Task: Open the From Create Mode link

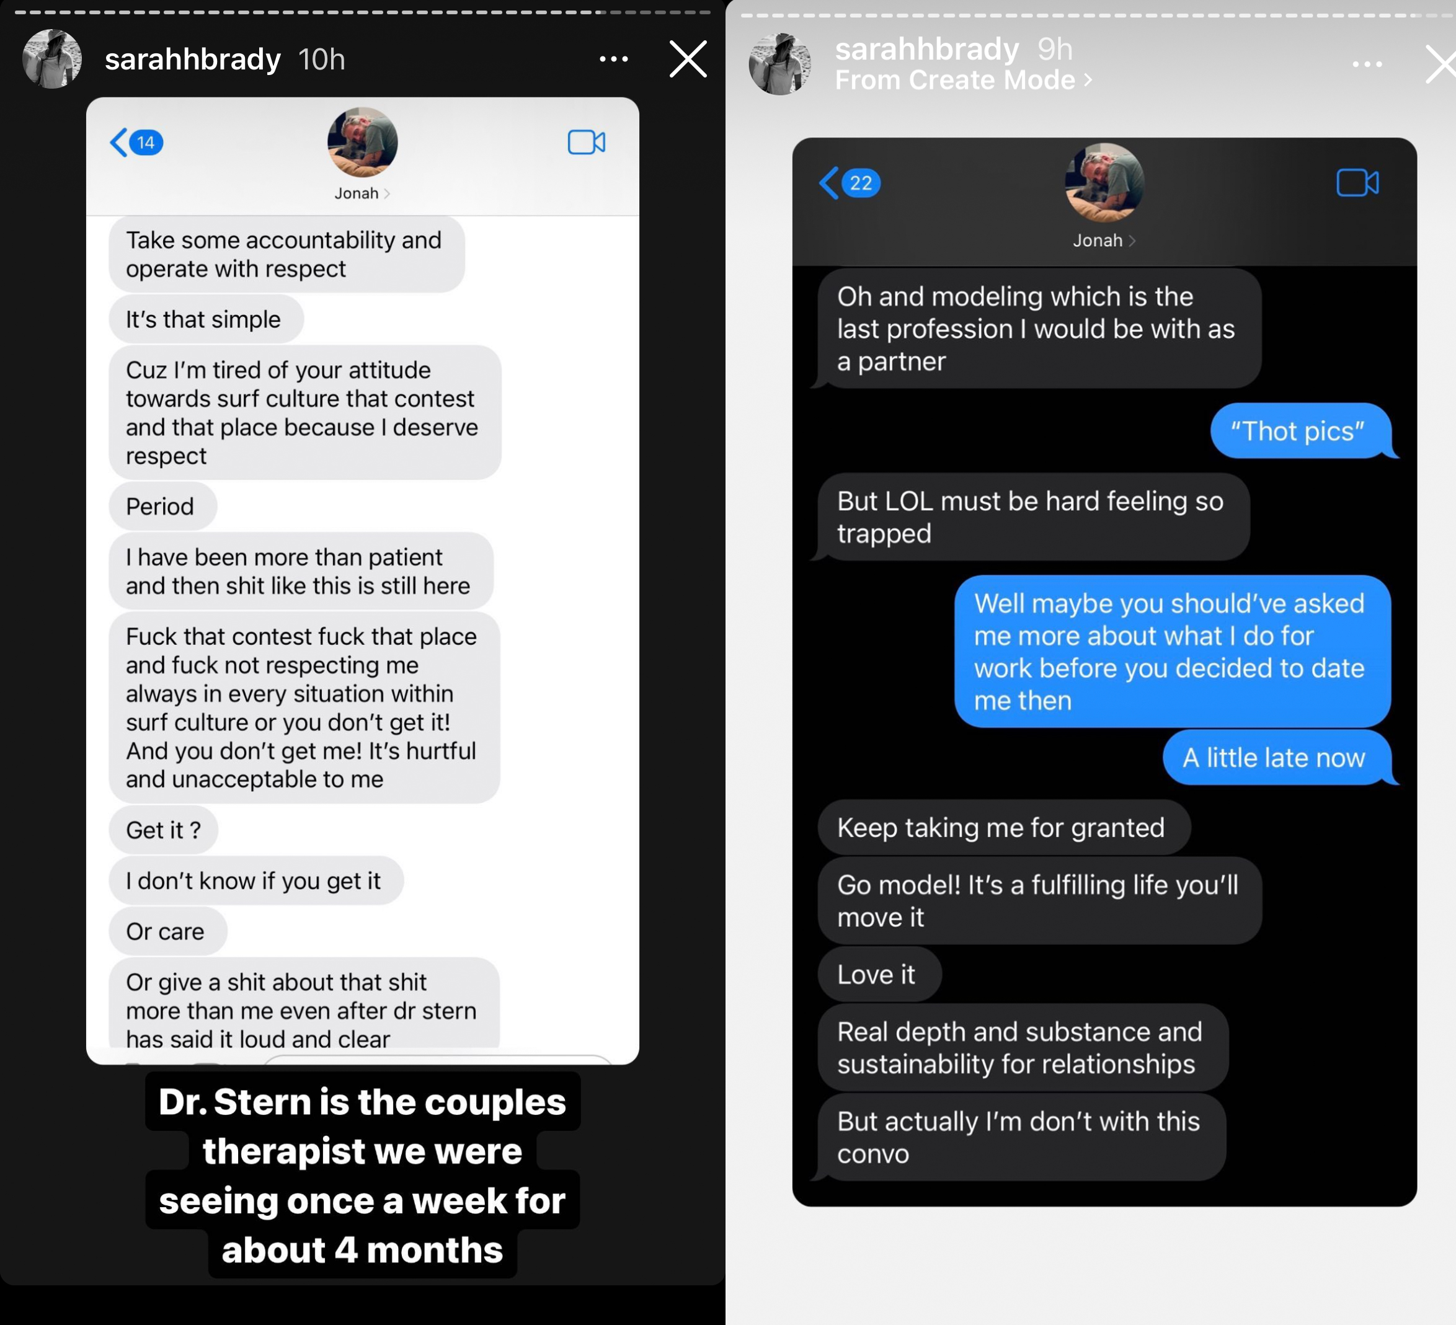Action: [964, 80]
